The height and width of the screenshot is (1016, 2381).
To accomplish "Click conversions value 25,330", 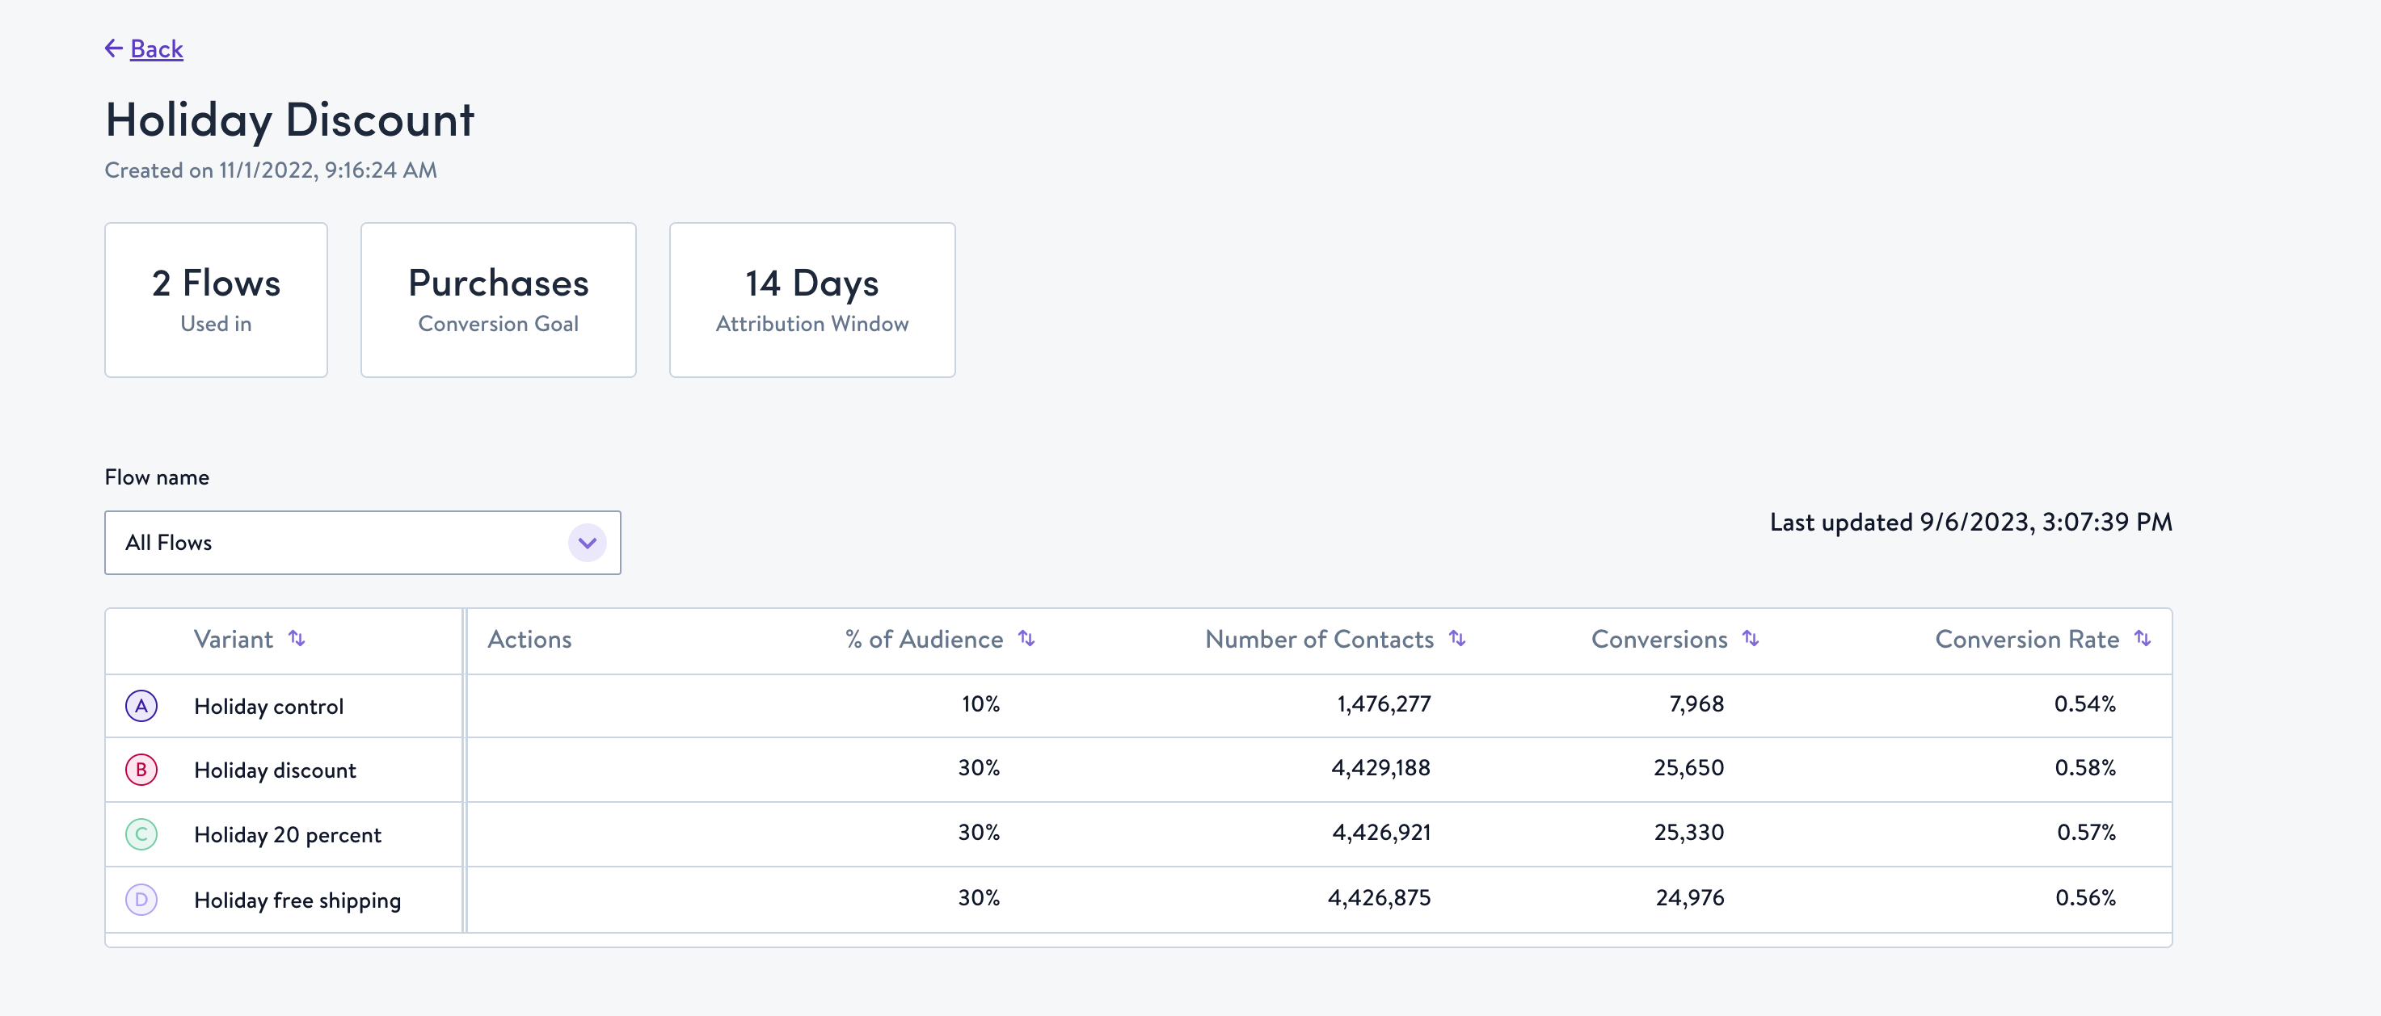I will pyautogui.click(x=1688, y=832).
